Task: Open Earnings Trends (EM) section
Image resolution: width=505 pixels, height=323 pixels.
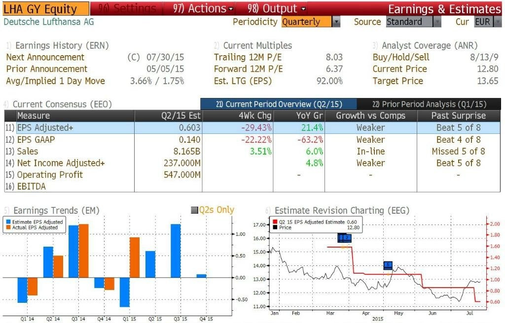Action: click(51, 210)
